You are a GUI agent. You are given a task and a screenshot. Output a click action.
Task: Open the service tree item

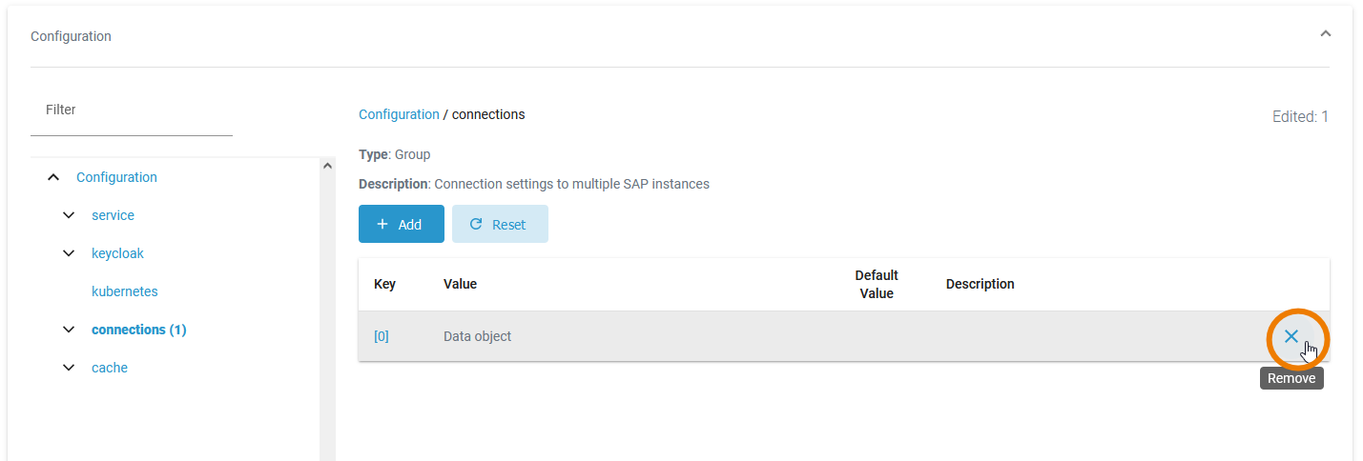click(x=113, y=215)
